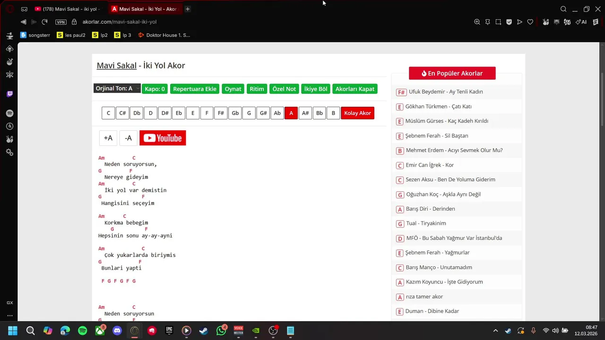Open Spotify from the taskbar
Image resolution: width=605 pixels, height=340 pixels.
(82, 331)
